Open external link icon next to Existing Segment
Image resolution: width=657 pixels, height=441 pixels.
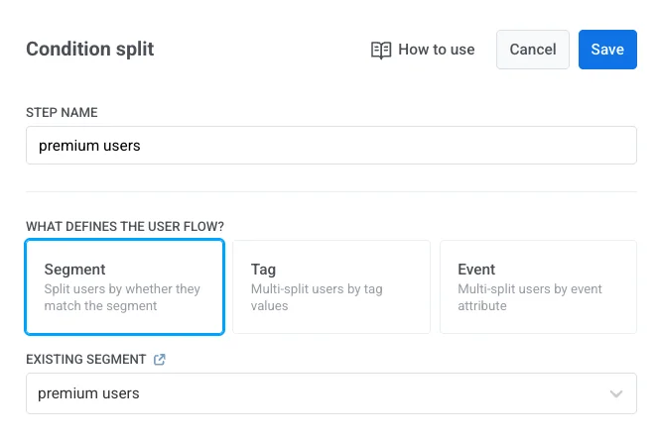[160, 359]
